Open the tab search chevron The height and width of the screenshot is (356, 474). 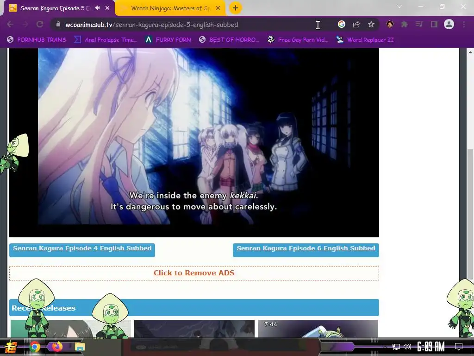click(399, 6)
